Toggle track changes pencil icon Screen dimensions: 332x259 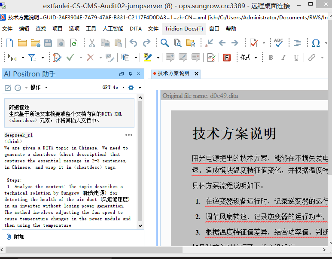(x=57, y=58)
